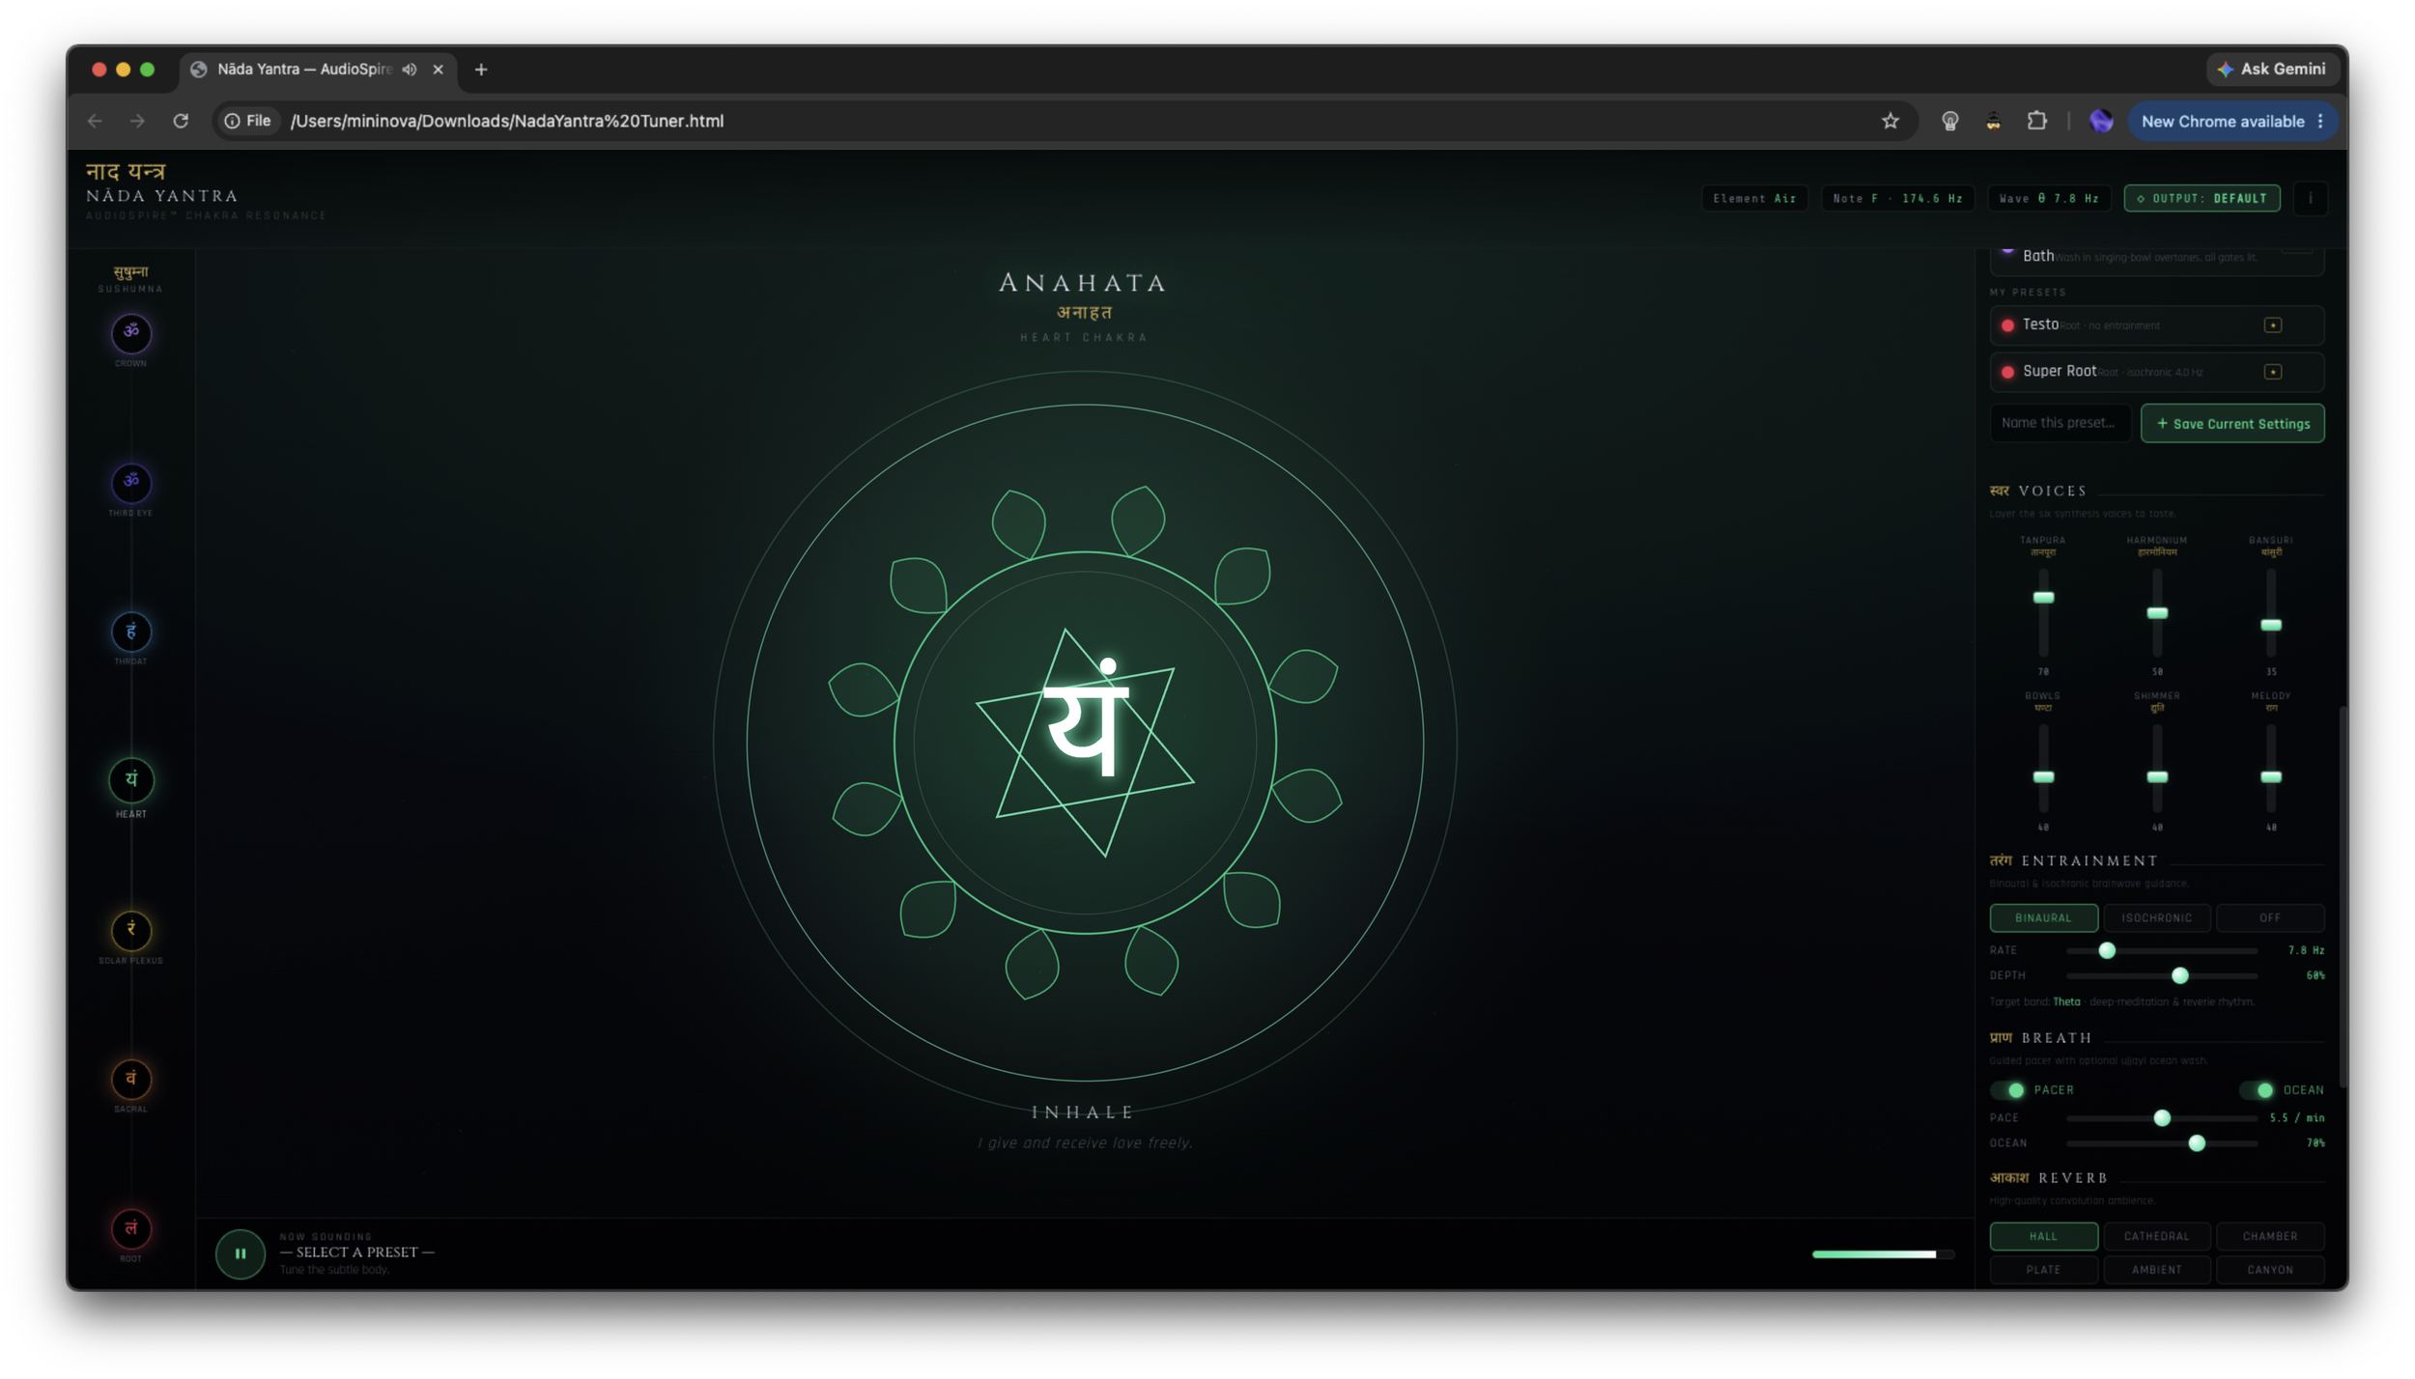Viewport: 2415px width, 1379px height.
Task: Click the Note F · 174.6 Hz chip
Action: pos(1897,198)
